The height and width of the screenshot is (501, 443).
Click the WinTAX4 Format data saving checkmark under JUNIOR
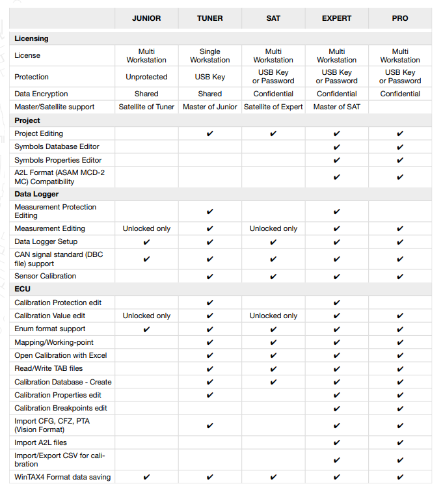point(146,478)
